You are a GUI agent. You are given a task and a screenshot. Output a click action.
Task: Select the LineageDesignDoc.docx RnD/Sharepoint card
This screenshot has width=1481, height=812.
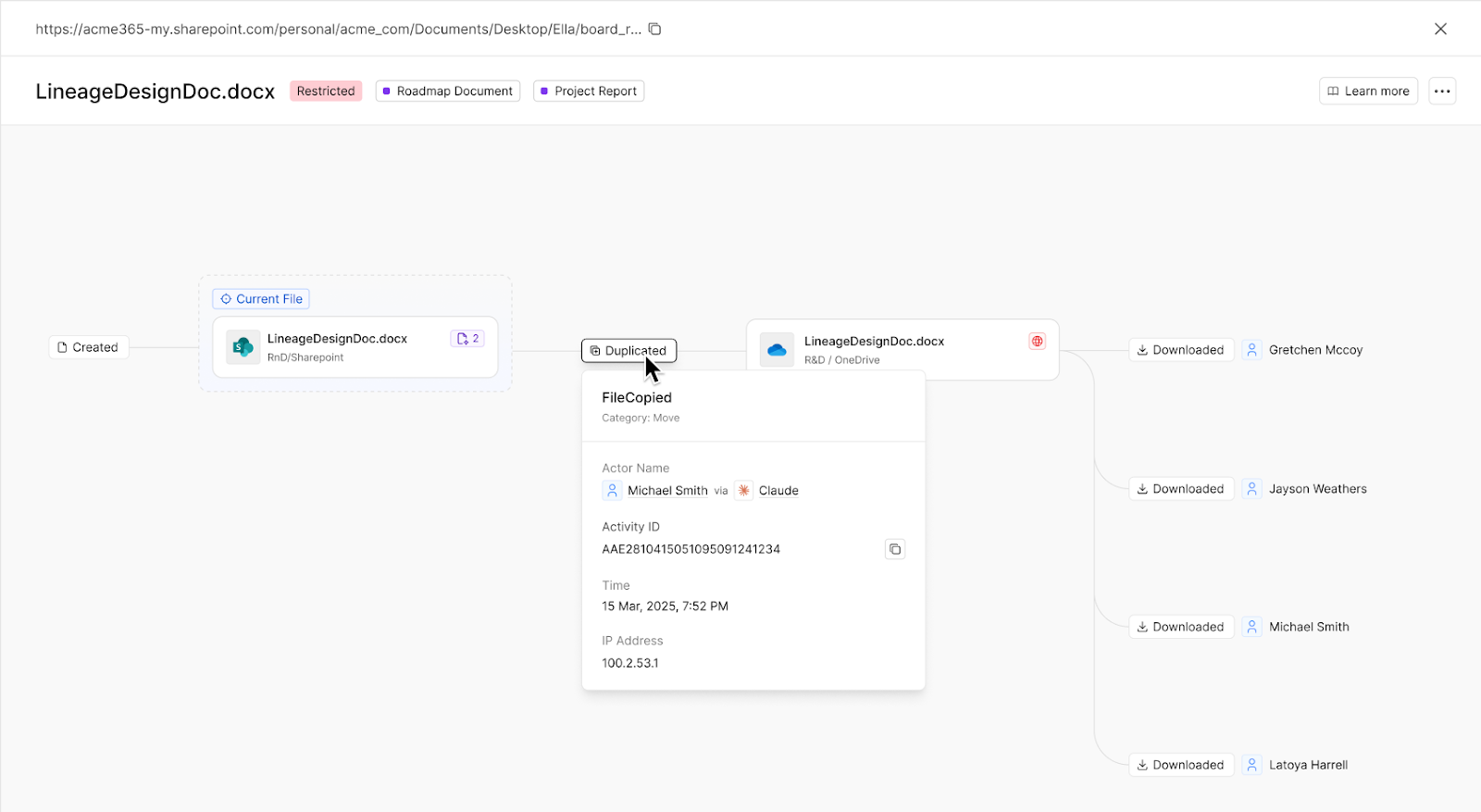(355, 347)
